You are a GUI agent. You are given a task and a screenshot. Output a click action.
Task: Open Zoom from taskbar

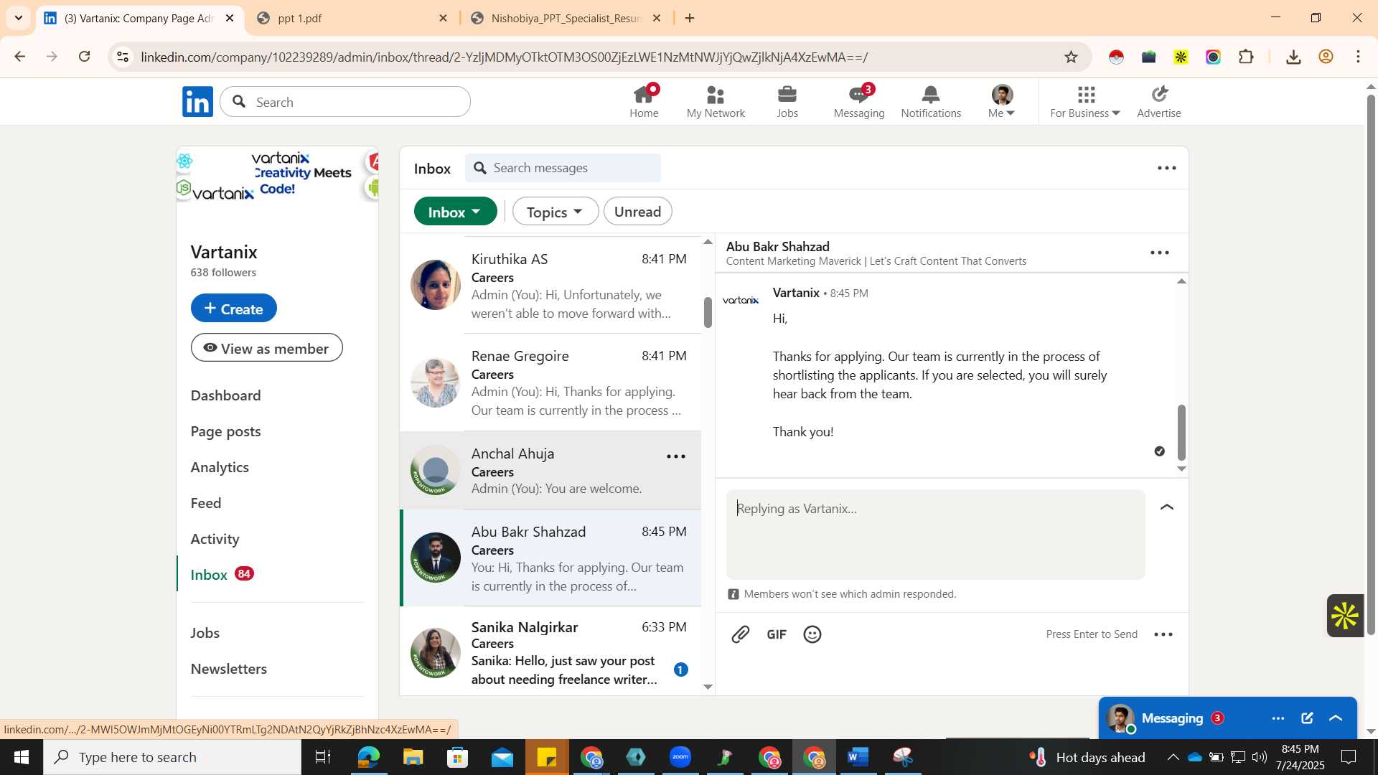tap(680, 757)
